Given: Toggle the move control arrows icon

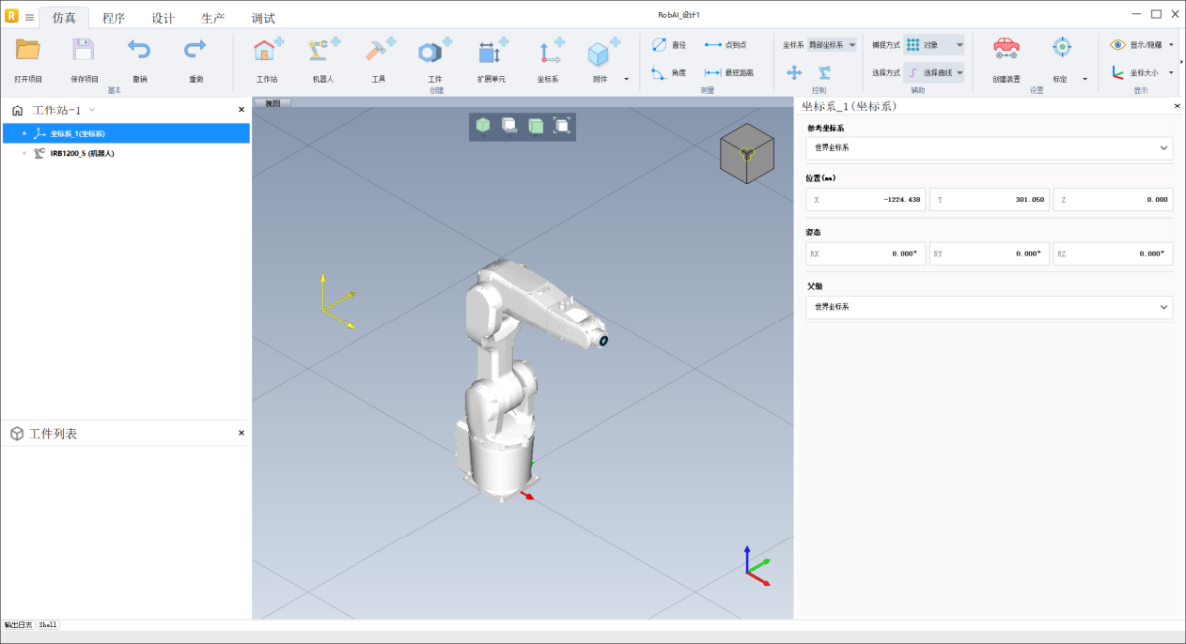Looking at the screenshot, I should 794,72.
